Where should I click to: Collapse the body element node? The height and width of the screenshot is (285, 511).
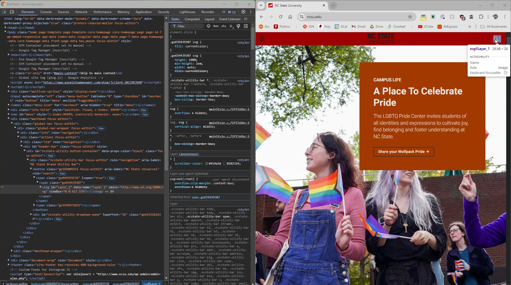click(x=5, y=32)
